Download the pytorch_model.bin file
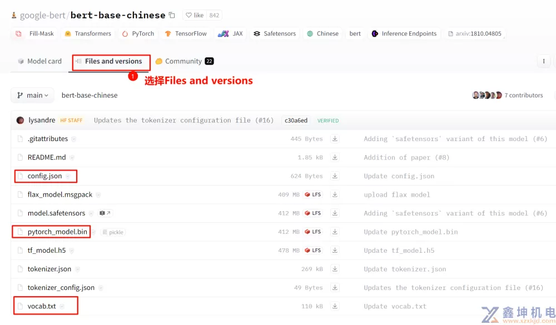 pos(335,232)
